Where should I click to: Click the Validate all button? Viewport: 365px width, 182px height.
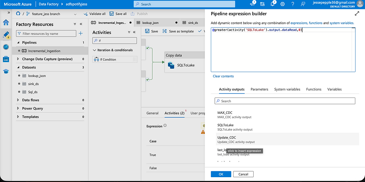[94, 14]
